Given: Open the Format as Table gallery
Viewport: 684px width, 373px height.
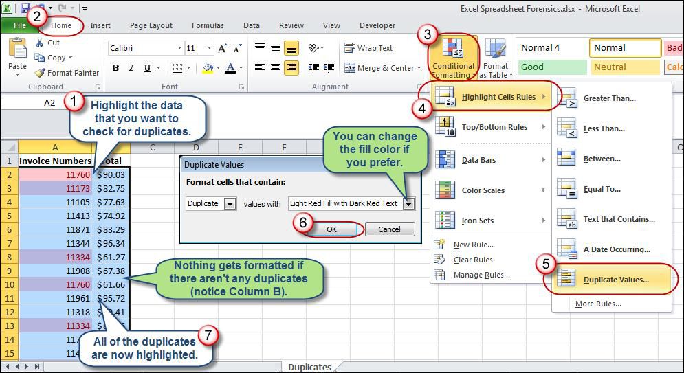Looking at the screenshot, I should (x=496, y=59).
